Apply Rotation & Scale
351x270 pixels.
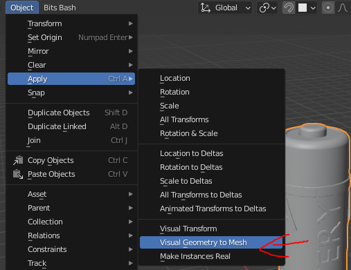point(211,133)
